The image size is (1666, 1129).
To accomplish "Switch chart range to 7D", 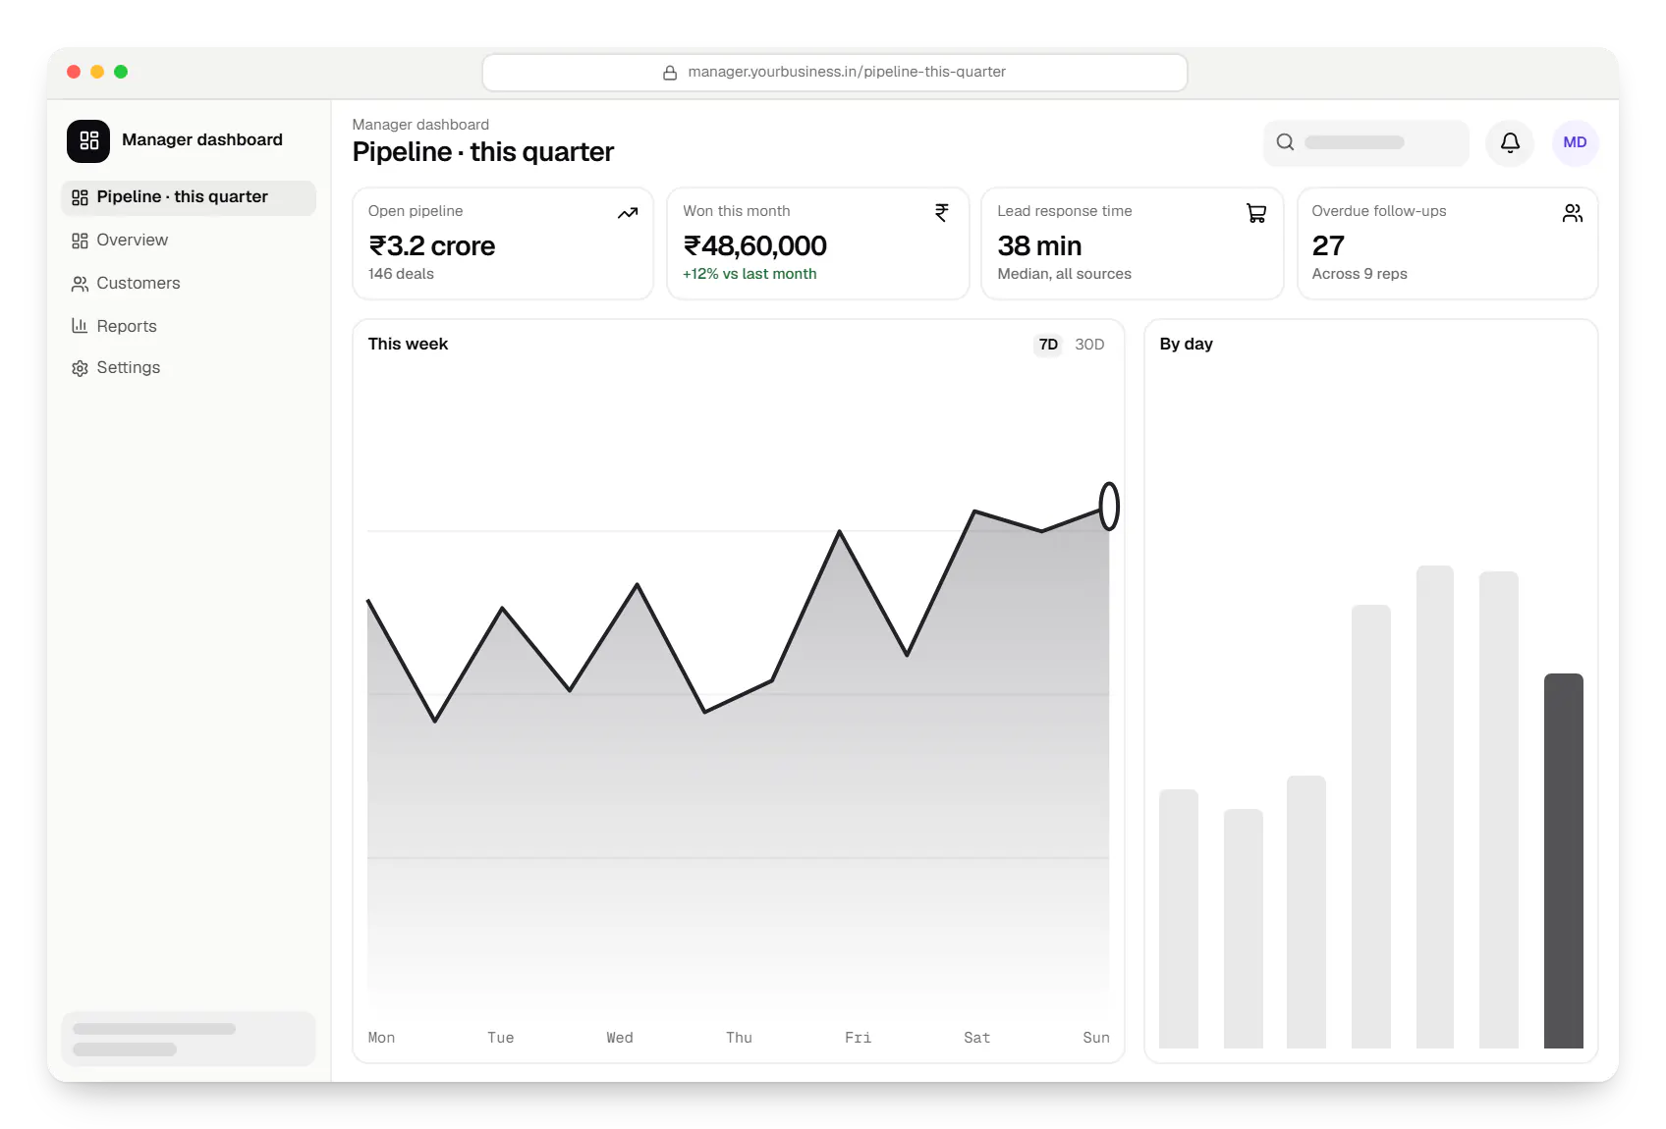I will 1048,345.
